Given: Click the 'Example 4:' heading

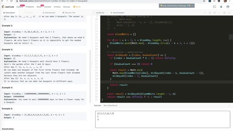Looking at the screenshot, I should coord(7,88).
